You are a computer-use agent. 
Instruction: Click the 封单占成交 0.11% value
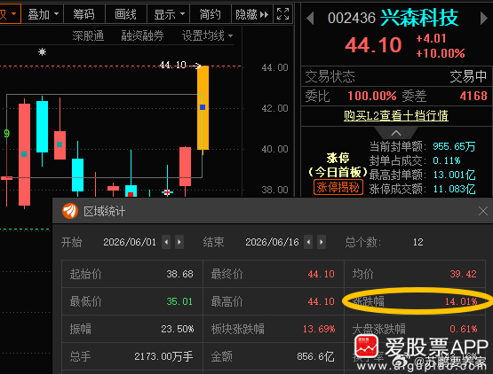pyautogui.click(x=447, y=160)
